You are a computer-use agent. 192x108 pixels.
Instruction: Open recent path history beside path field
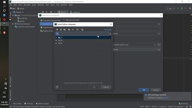110,34
